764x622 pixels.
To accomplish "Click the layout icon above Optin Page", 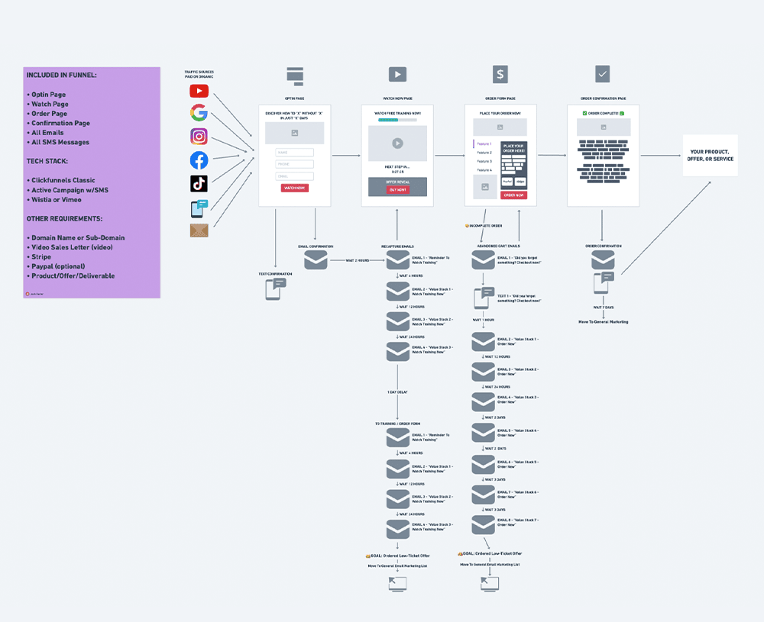I will (295, 74).
